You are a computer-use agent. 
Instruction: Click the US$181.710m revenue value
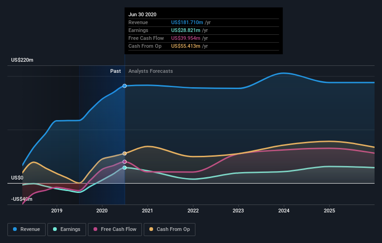pos(187,22)
